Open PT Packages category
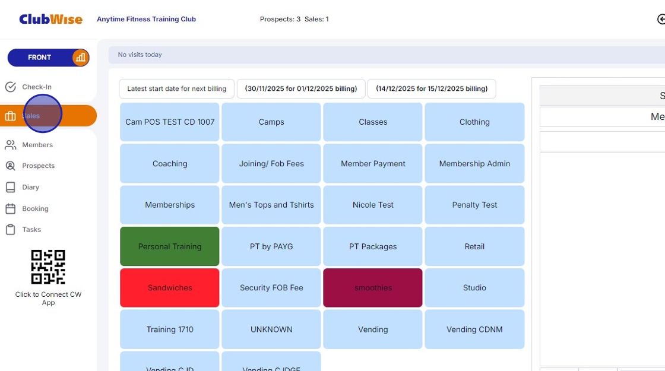The image size is (665, 371). click(x=373, y=246)
